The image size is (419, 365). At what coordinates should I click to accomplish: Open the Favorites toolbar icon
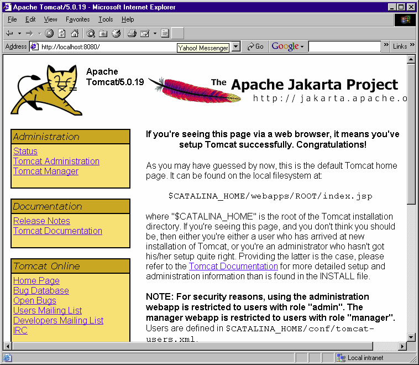(103, 33)
